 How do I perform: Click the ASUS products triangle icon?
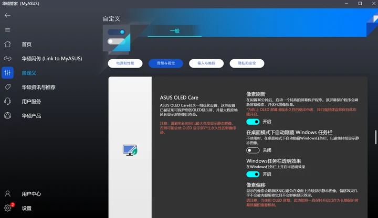point(7,115)
